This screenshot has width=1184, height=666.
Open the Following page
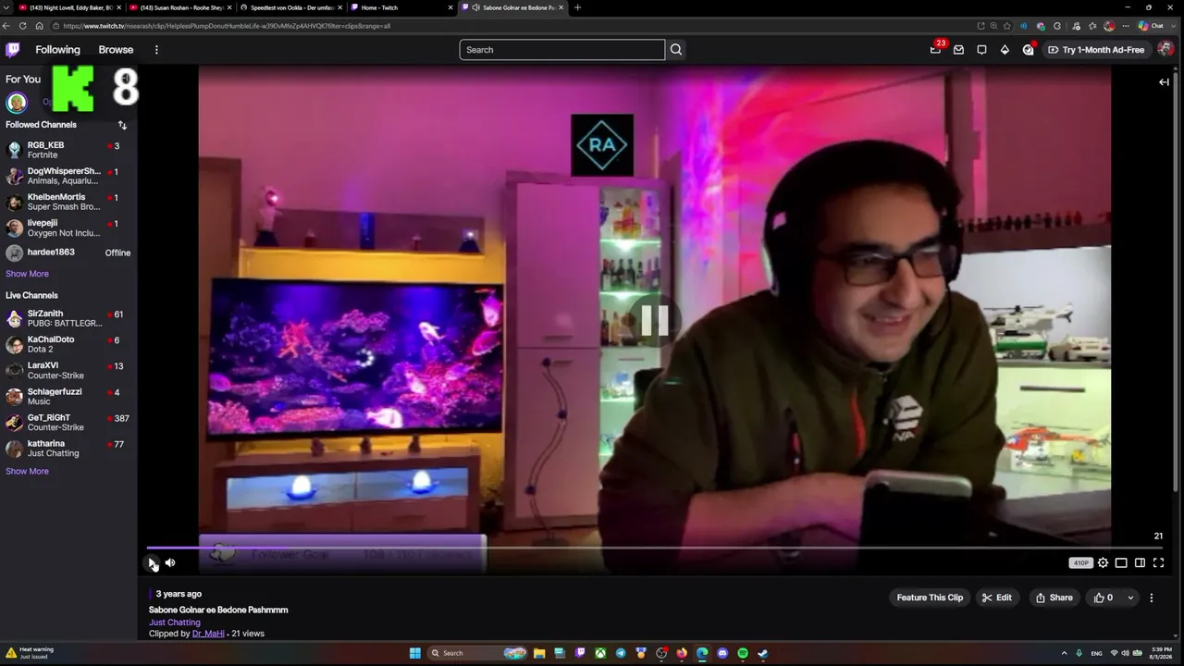[57, 50]
